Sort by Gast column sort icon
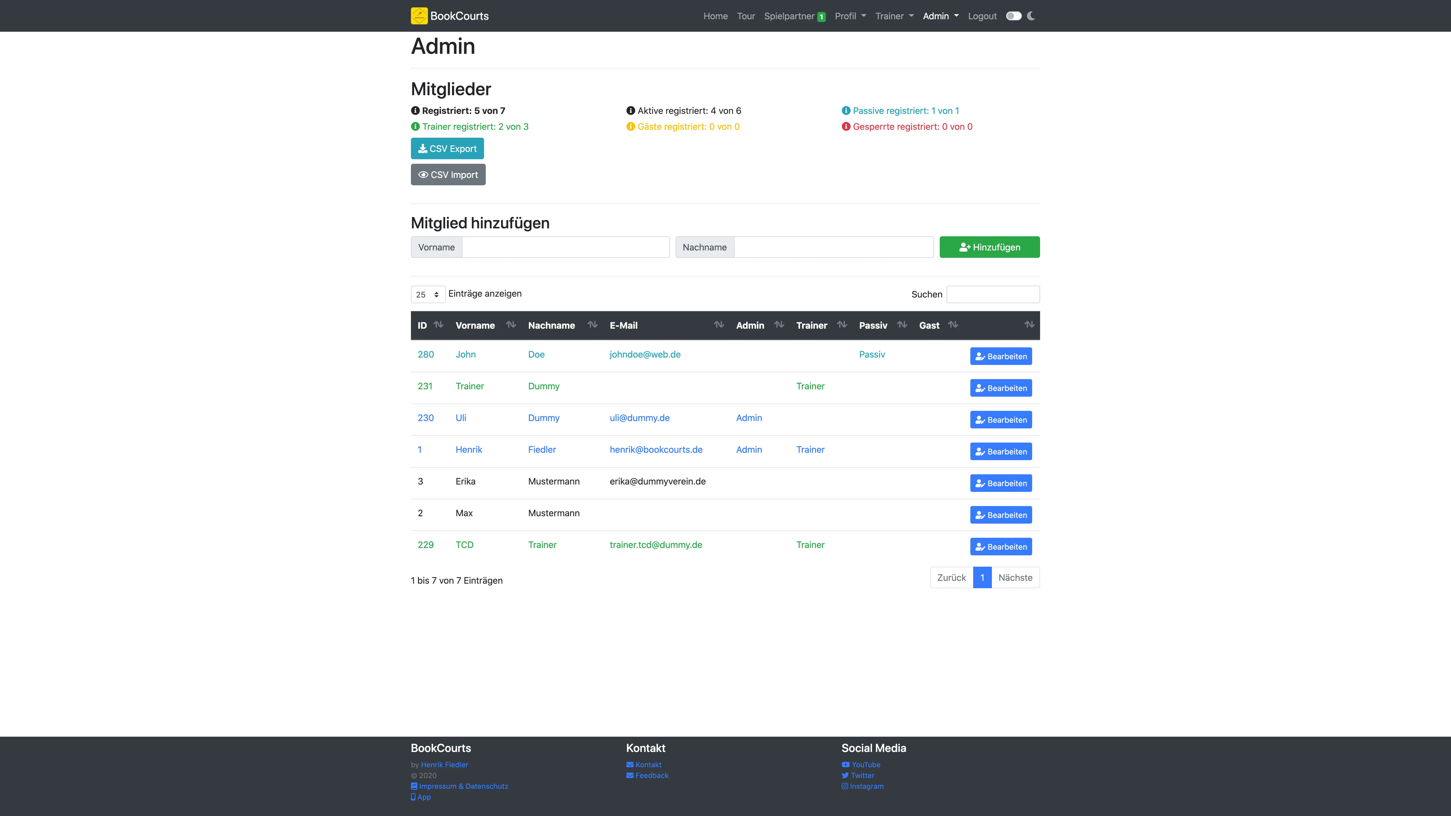This screenshot has height=816, width=1451. click(953, 324)
